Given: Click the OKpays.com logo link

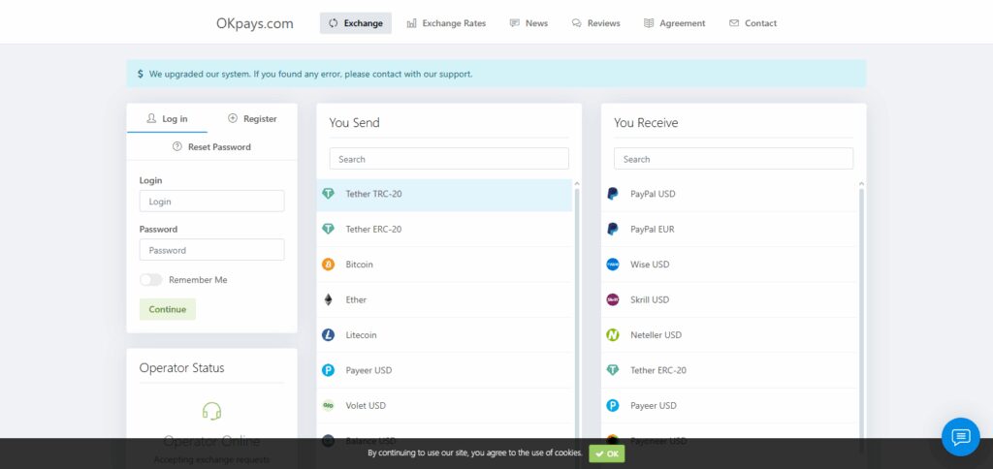Looking at the screenshot, I should (x=255, y=23).
